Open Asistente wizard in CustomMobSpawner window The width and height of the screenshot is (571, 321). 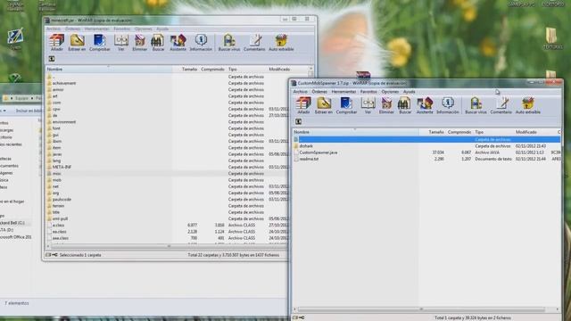click(x=425, y=105)
